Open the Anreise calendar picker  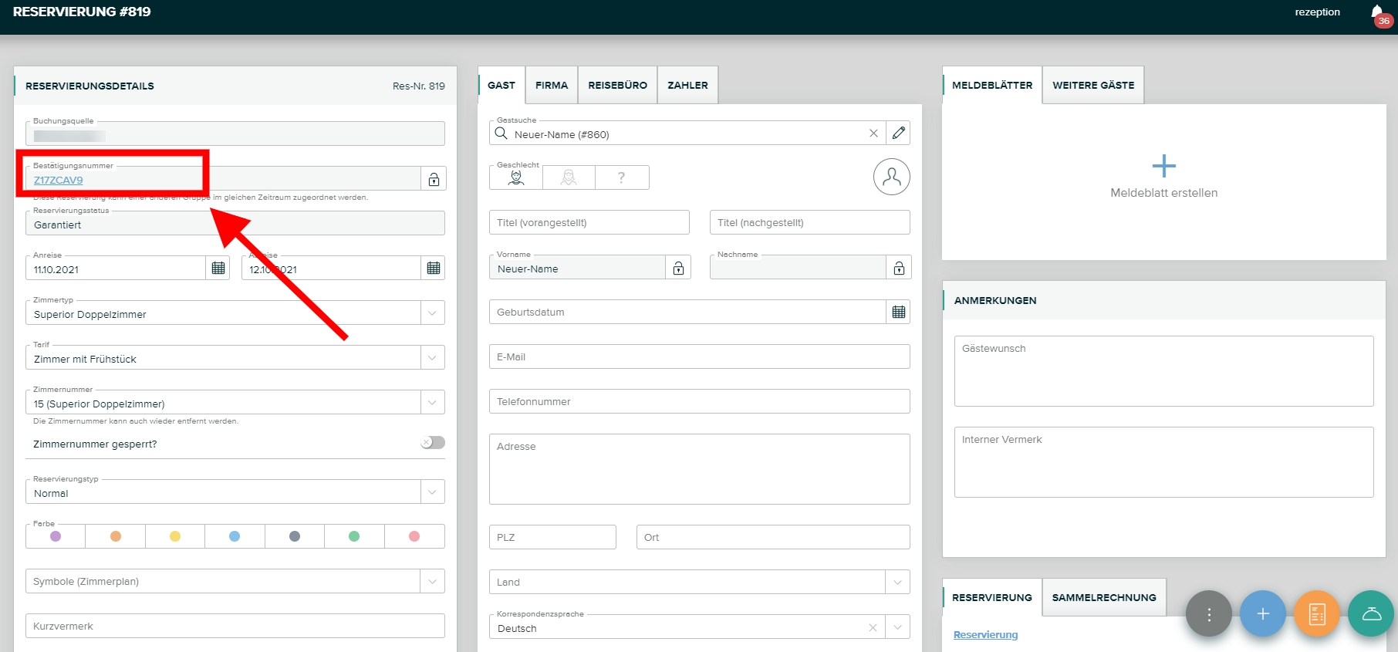218,269
